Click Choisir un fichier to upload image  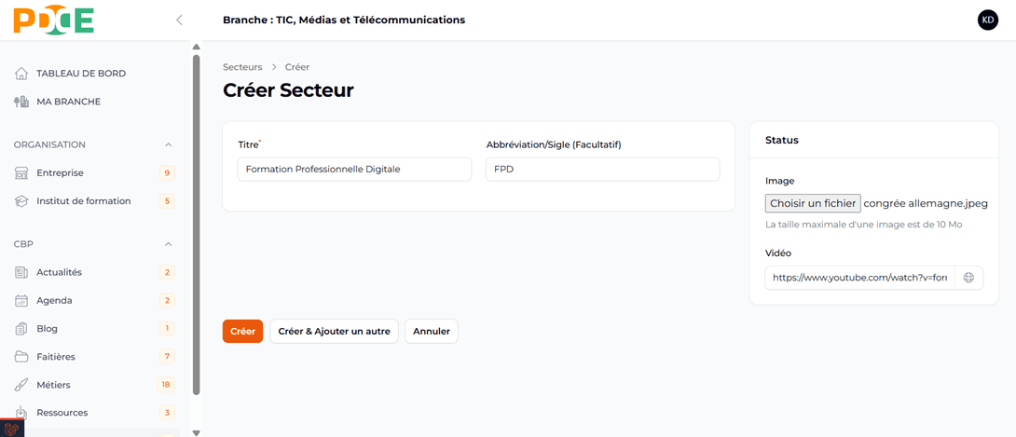tap(812, 203)
